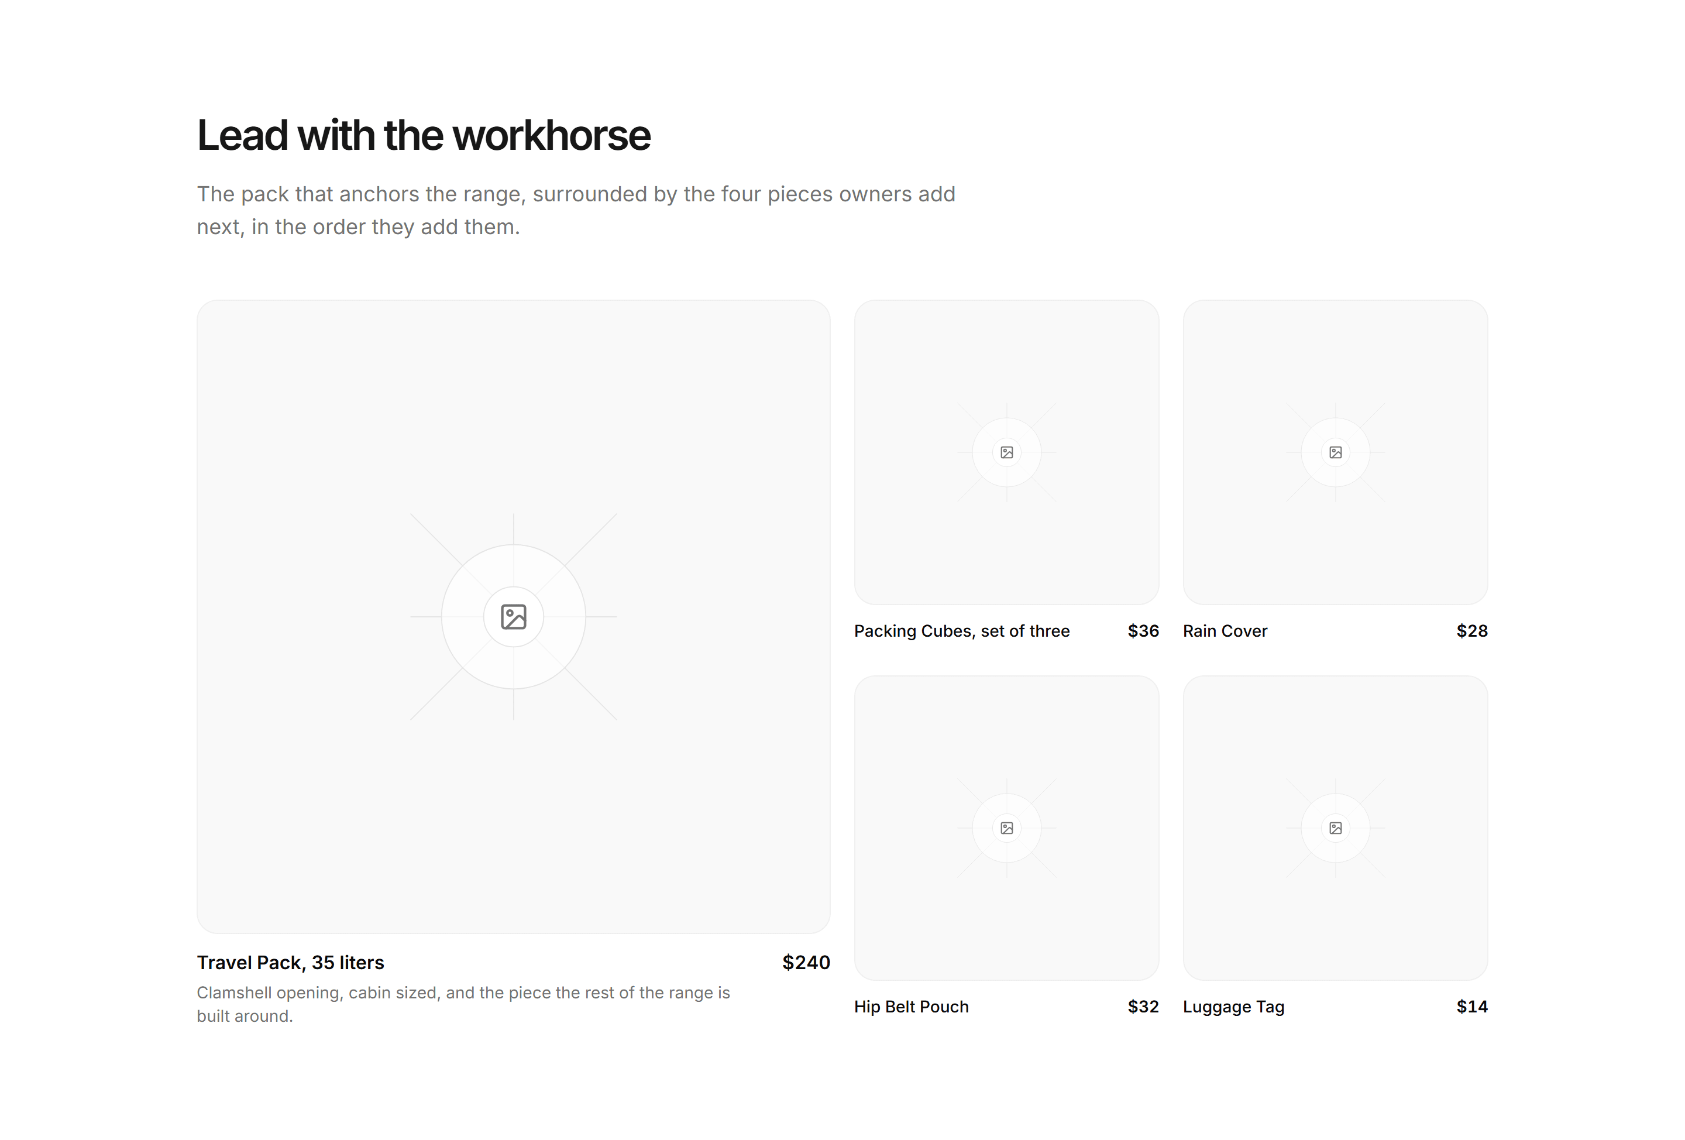This screenshot has width=1685, height=1140.
Task: Open the Rain Cover product title
Action: [1225, 631]
